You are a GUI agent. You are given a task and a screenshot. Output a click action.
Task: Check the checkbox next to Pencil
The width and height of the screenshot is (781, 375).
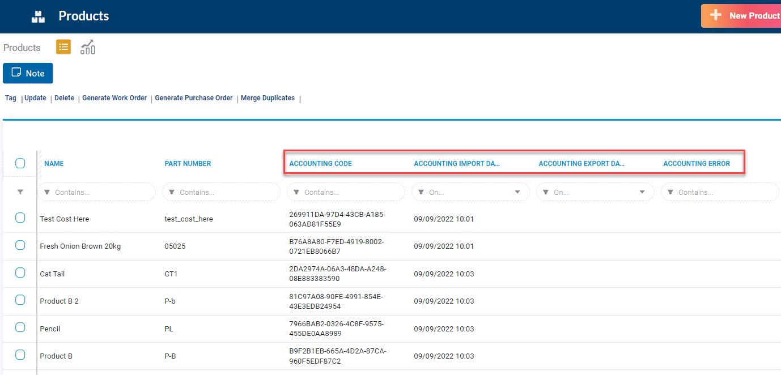click(20, 327)
